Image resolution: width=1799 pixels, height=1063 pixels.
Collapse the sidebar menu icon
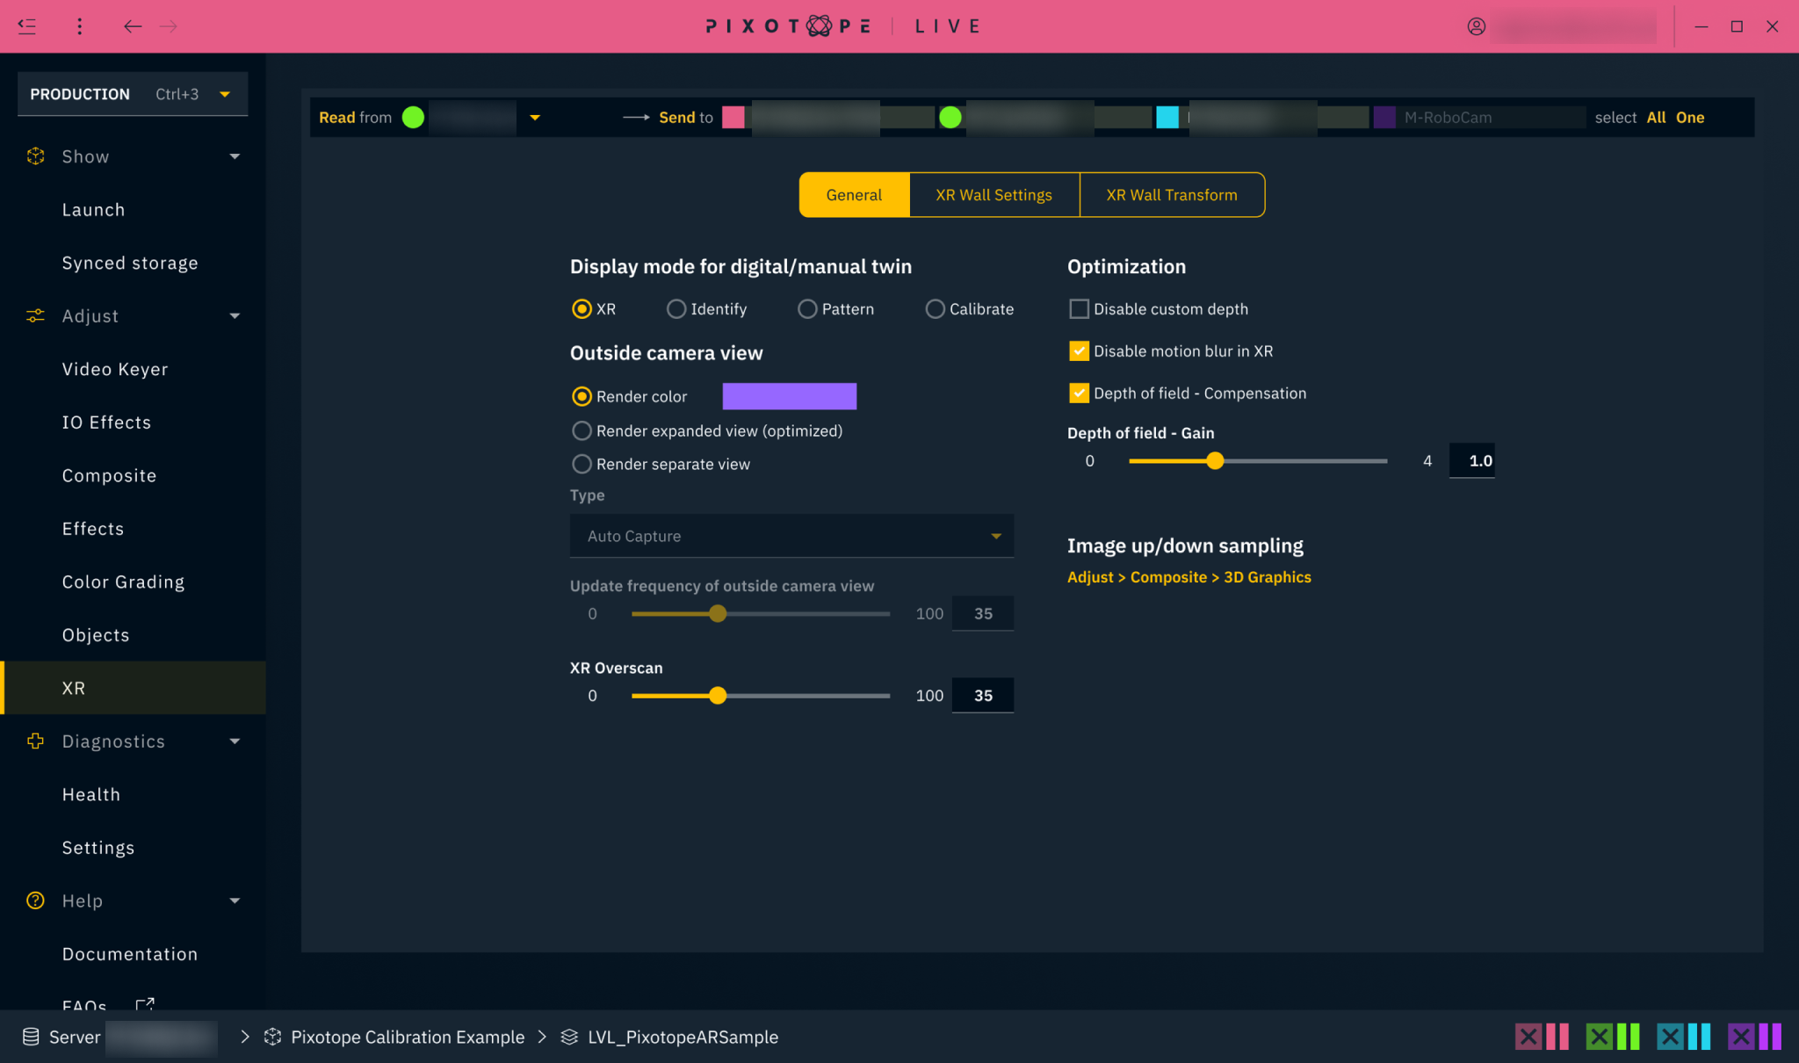(27, 26)
